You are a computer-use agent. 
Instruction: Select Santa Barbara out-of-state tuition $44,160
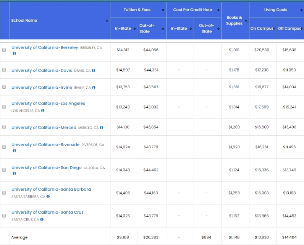click(x=151, y=193)
